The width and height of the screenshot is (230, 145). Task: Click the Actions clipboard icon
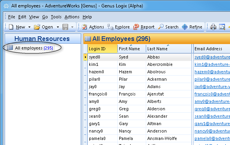(x=84, y=27)
